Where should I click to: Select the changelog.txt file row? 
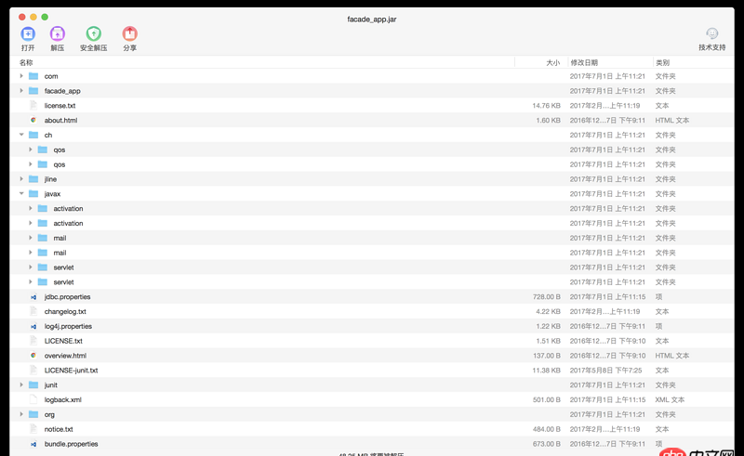pos(372,311)
